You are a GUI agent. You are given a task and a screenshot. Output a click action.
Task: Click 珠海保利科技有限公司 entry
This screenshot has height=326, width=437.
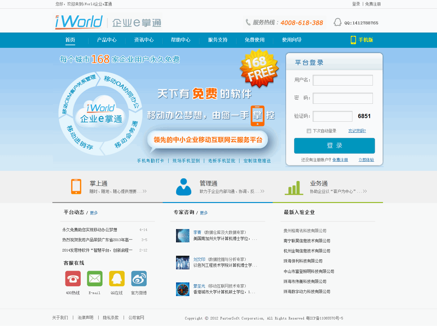click(x=303, y=261)
